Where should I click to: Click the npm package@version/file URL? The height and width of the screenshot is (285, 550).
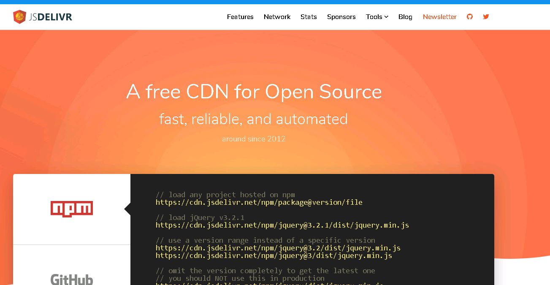(x=259, y=202)
